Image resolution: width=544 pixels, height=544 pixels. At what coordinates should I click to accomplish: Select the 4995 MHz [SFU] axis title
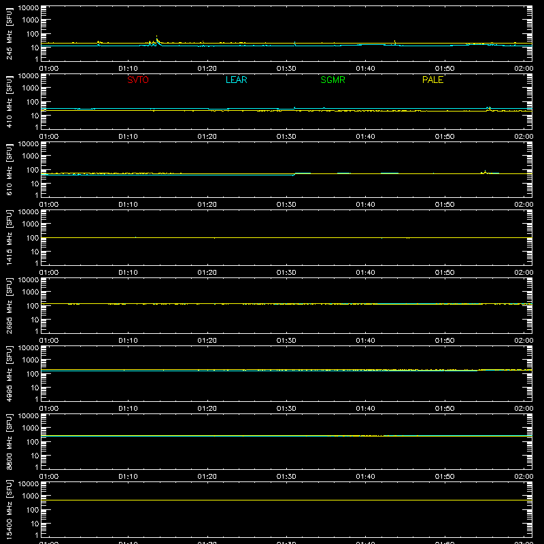(x=9, y=373)
